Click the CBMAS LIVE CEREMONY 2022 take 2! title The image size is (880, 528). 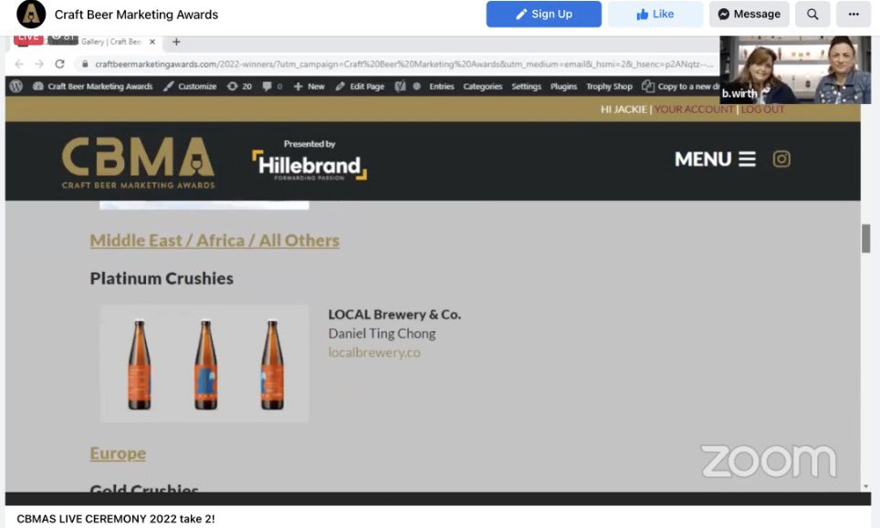116,519
